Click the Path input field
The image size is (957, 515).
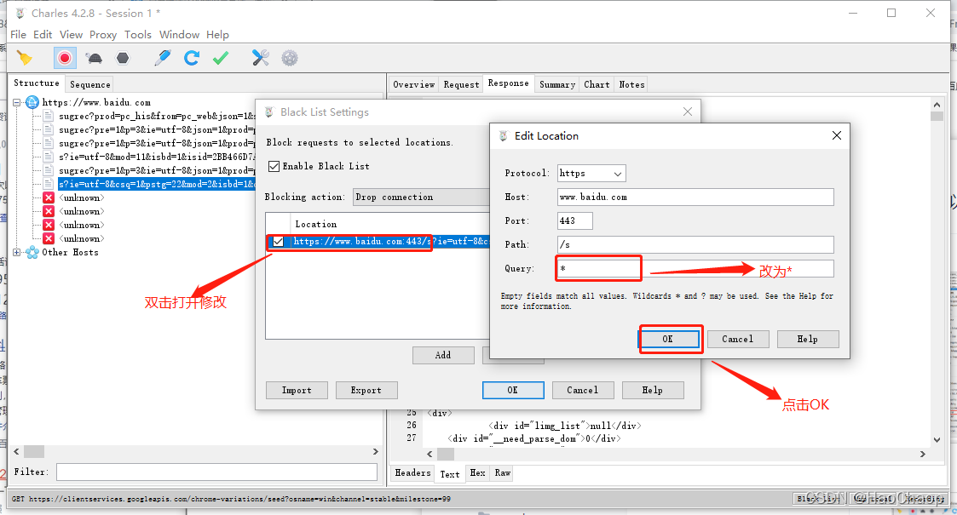pyautogui.click(x=695, y=244)
